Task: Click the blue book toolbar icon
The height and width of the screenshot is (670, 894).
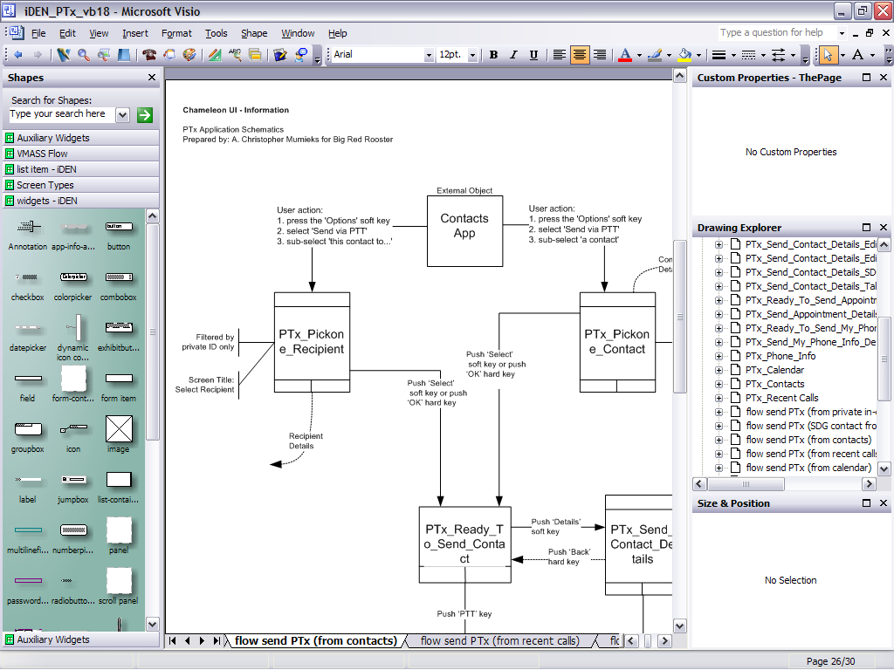Action: (124, 55)
